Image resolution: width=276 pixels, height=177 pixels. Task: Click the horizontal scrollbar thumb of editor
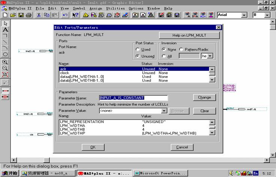coord(47,160)
